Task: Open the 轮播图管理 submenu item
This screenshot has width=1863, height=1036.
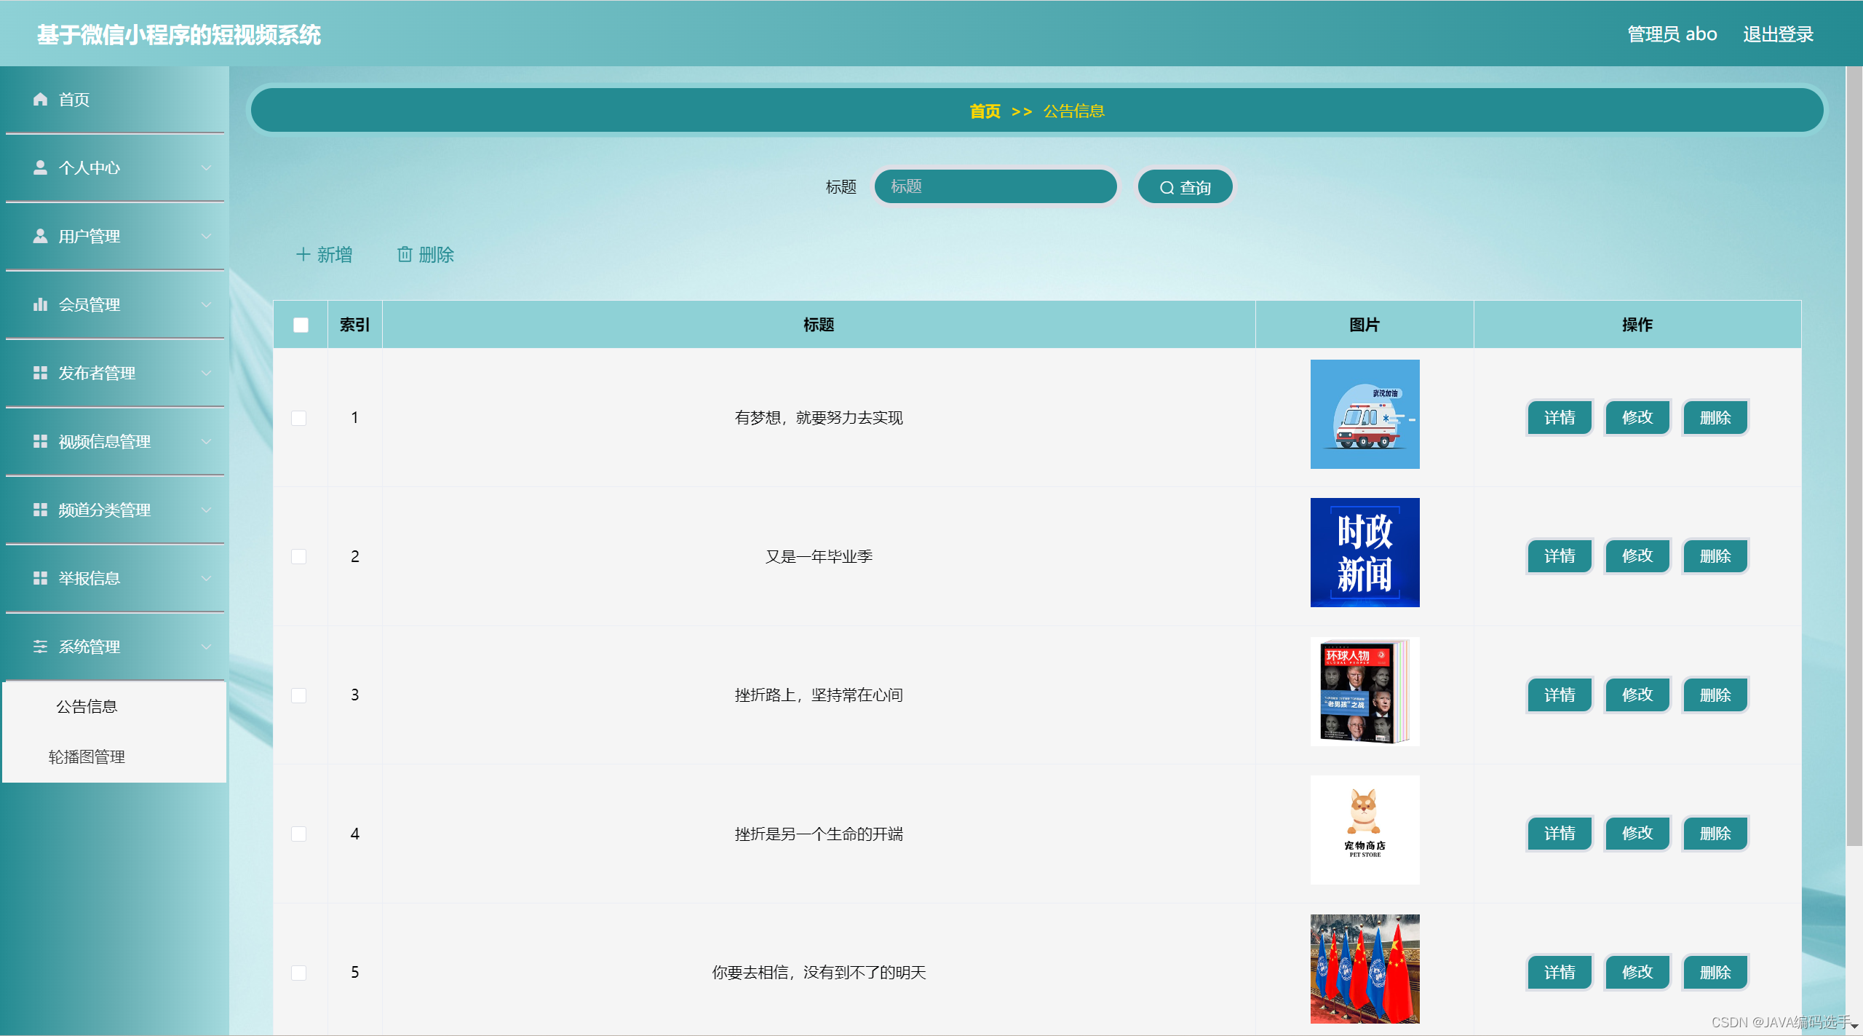Action: click(87, 756)
